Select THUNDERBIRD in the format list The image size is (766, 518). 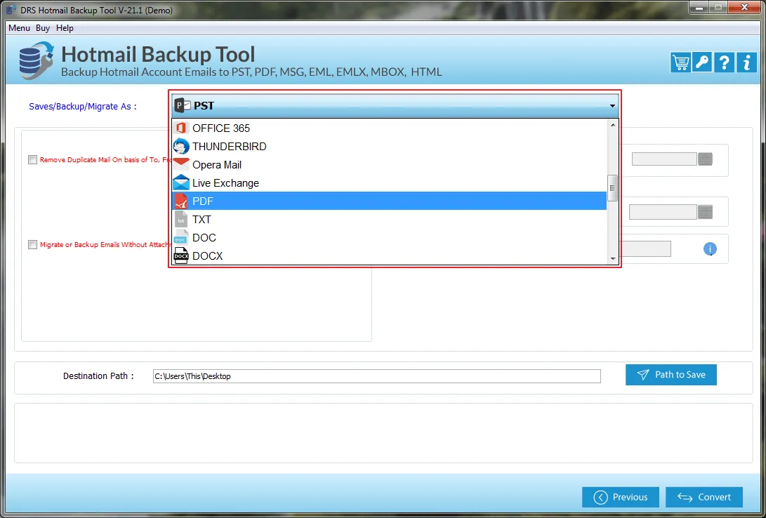coord(390,147)
